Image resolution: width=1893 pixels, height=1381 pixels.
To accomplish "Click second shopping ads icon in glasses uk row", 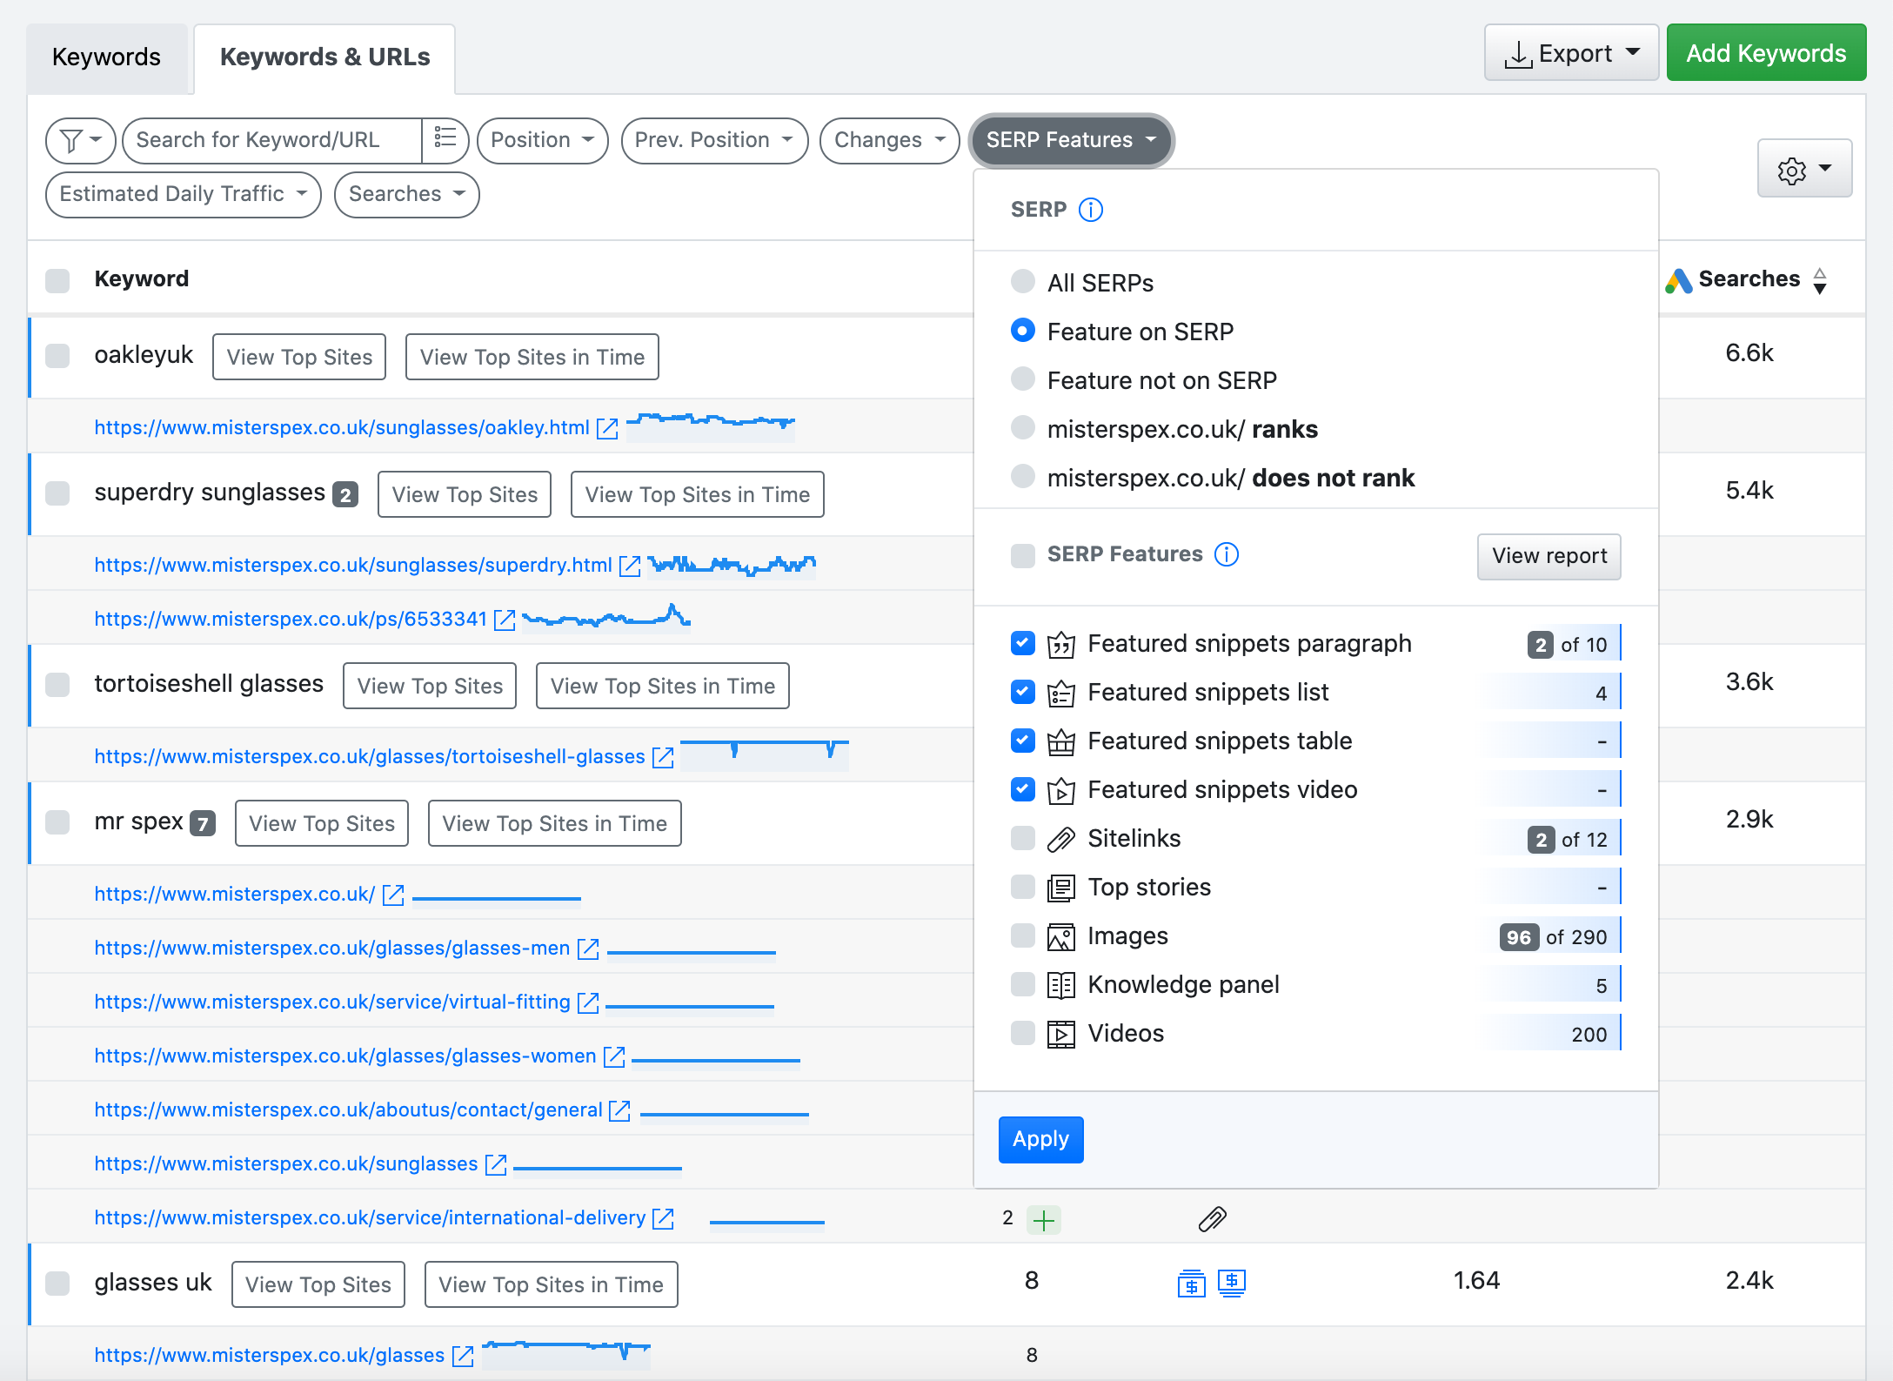I will click(1232, 1282).
